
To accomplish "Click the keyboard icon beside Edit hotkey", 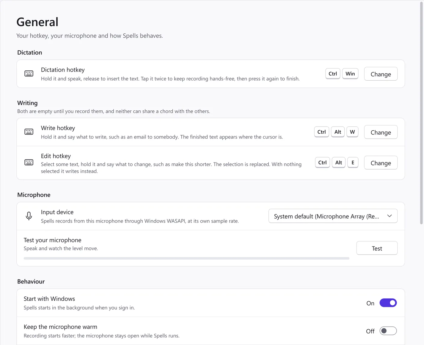I will point(29,162).
